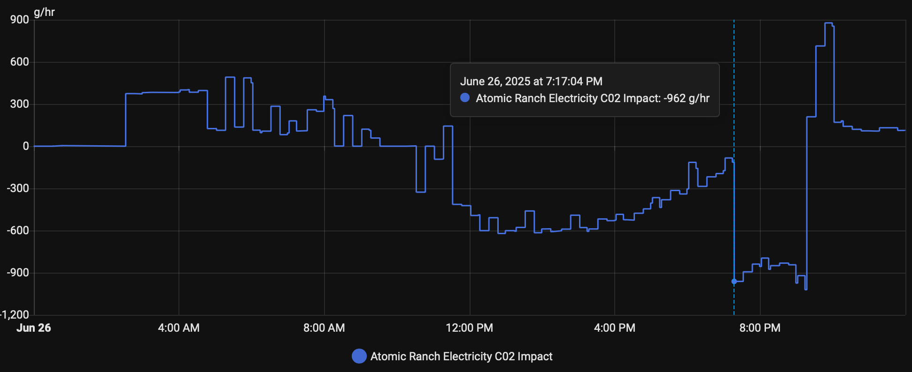Click the '-1,200' y-axis label
Viewport: 912px width, 372px height.
point(15,314)
